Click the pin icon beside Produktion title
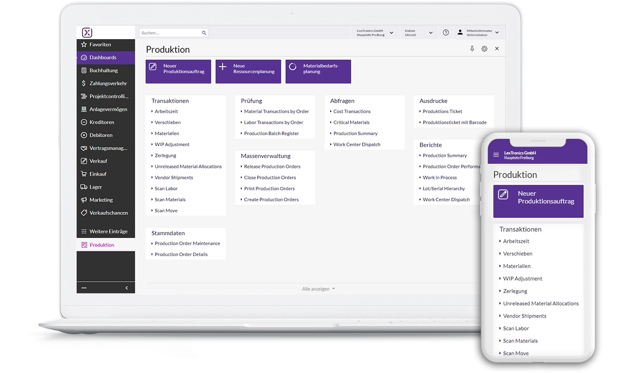Viewport: 626px width, 373px height. pos(472,49)
